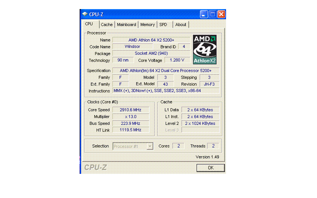Close the CPU-Z window

click(222, 14)
